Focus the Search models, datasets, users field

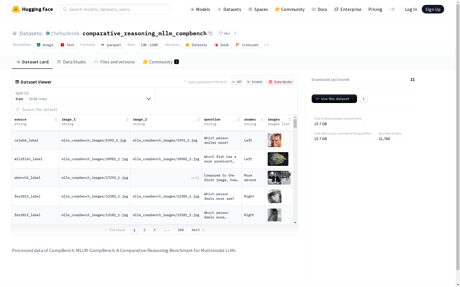(115, 9)
